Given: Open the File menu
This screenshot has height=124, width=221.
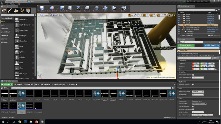Looking at the screenshot, I should tap(2, 4).
